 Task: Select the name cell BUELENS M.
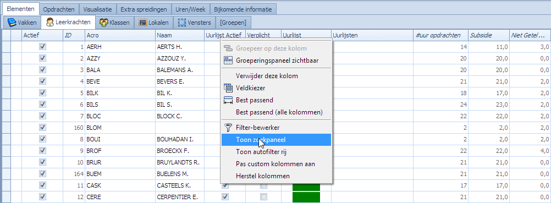pyautogui.click(x=180, y=174)
